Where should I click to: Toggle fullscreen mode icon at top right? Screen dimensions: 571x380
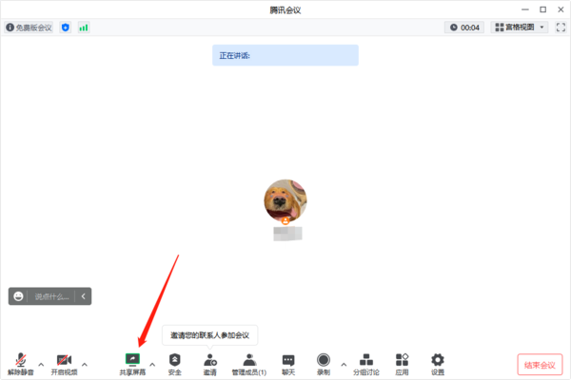pos(561,28)
